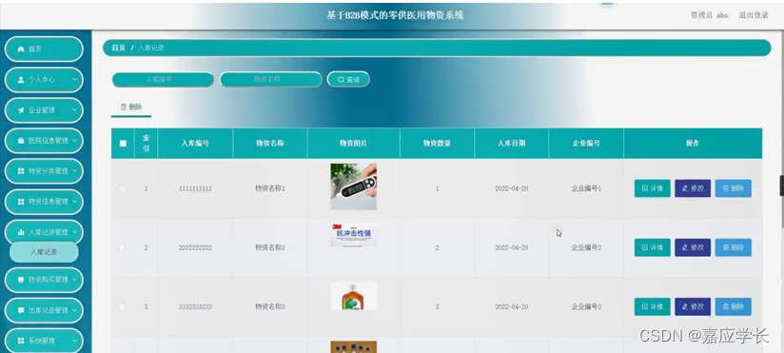Click the 查询 search button

[348, 80]
